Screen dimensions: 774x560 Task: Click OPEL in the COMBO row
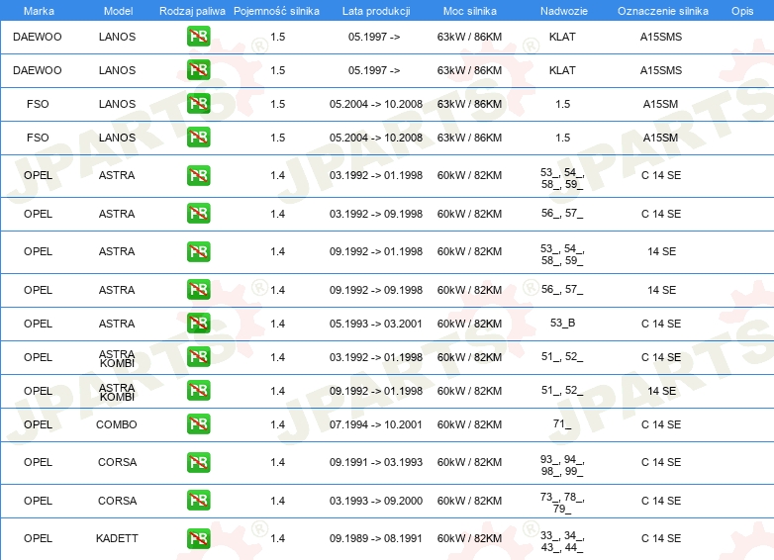point(38,424)
